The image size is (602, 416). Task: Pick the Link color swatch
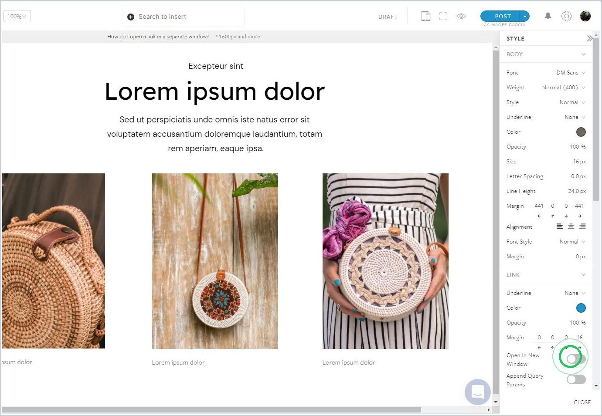click(x=581, y=308)
